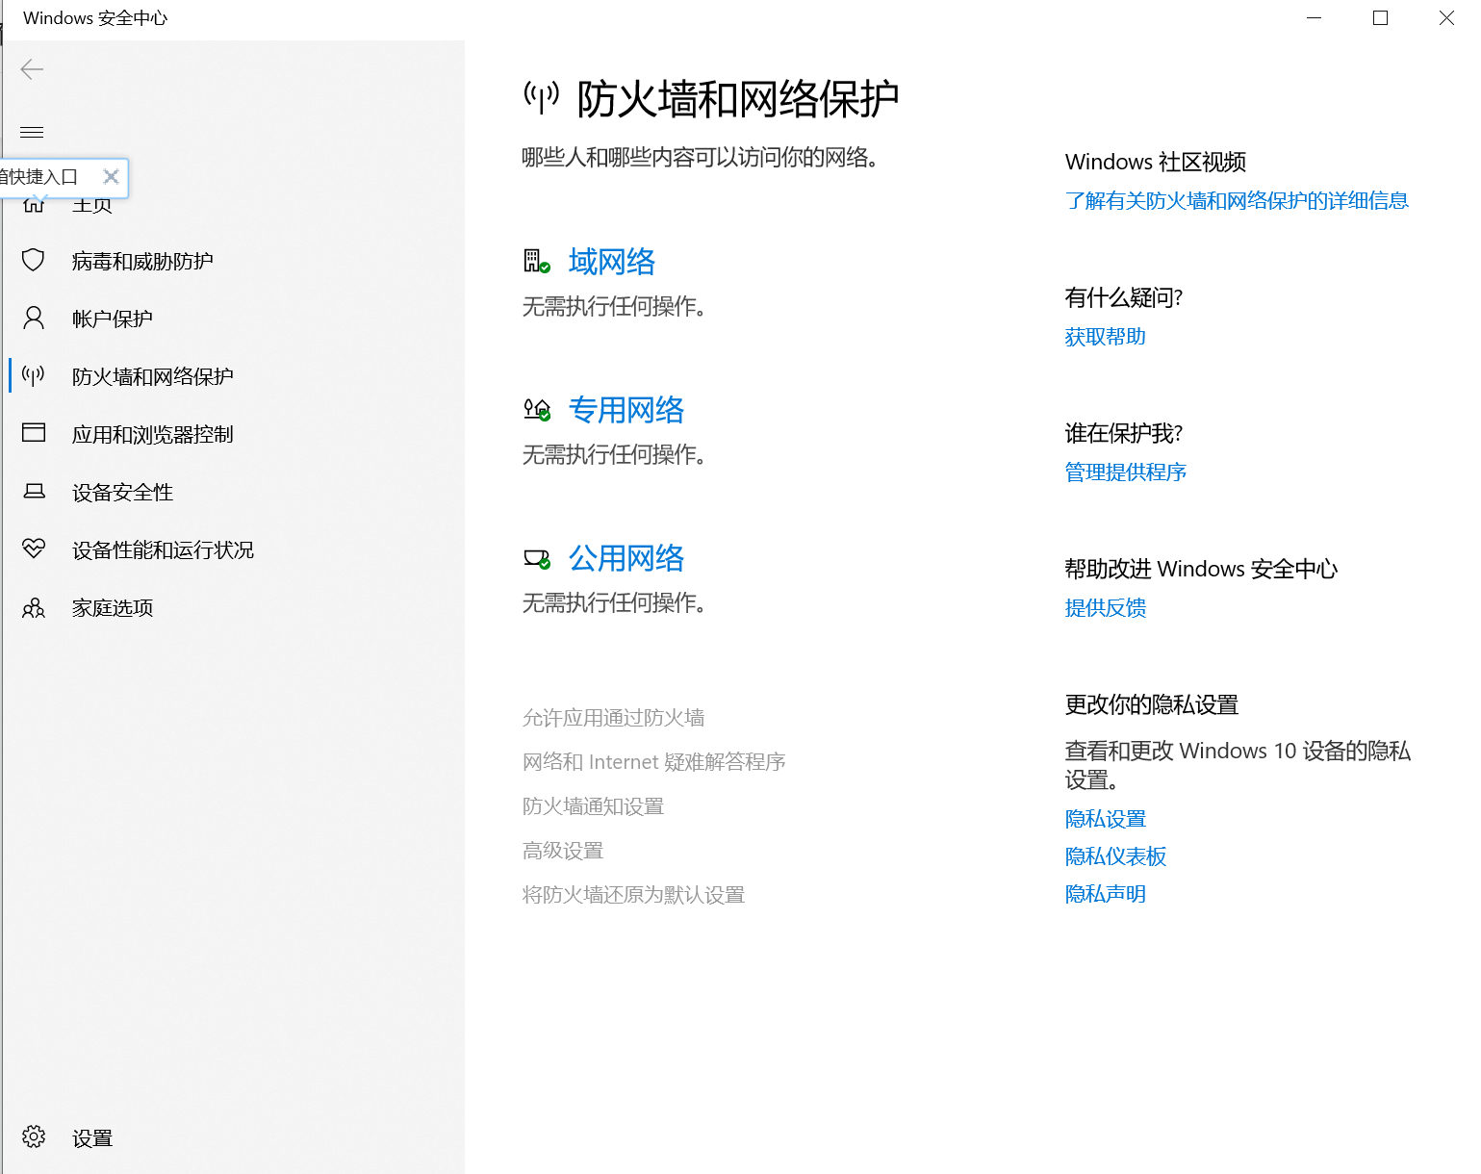The height and width of the screenshot is (1174, 1481).
Task: Click the device performance heart icon
Action: (34, 549)
